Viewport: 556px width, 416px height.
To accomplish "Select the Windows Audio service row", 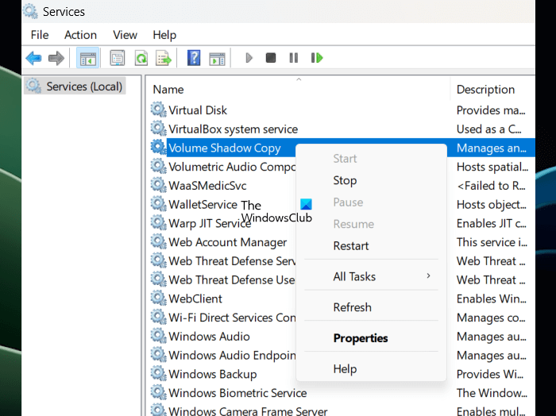I will [x=209, y=337].
